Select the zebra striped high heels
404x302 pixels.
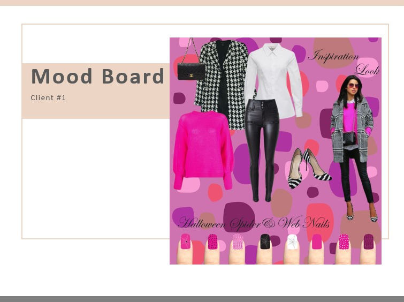point(309,168)
